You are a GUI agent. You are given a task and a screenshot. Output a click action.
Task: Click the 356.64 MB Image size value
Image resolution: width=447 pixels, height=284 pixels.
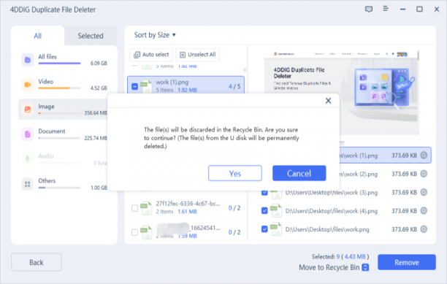tap(96, 113)
